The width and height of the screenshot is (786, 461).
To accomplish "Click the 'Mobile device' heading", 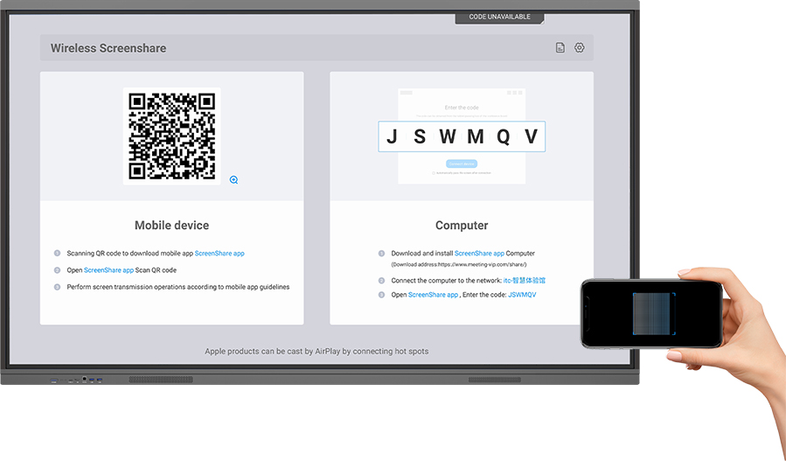I will pos(172,225).
